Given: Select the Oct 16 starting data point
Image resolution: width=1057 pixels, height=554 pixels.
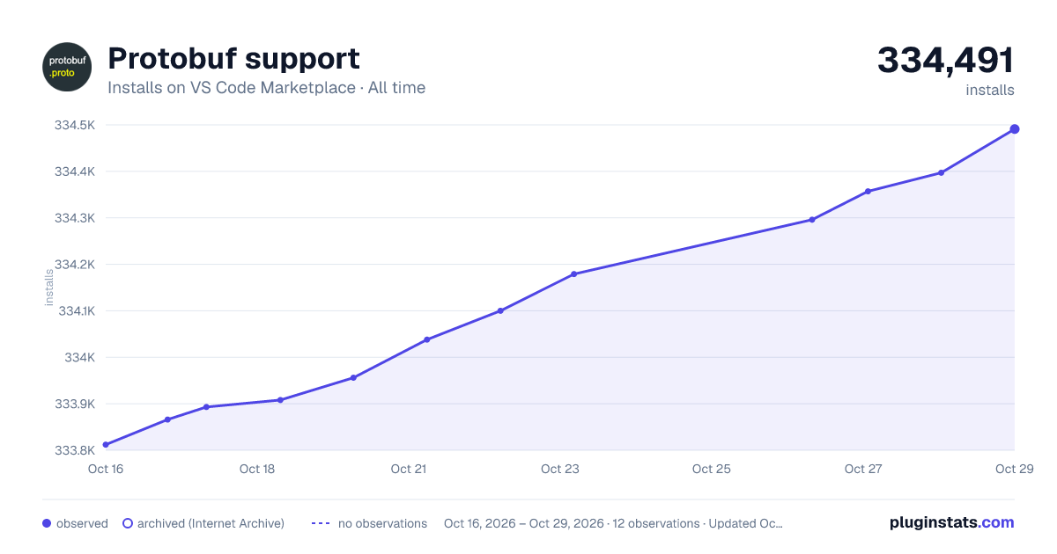Looking at the screenshot, I should click(x=106, y=445).
